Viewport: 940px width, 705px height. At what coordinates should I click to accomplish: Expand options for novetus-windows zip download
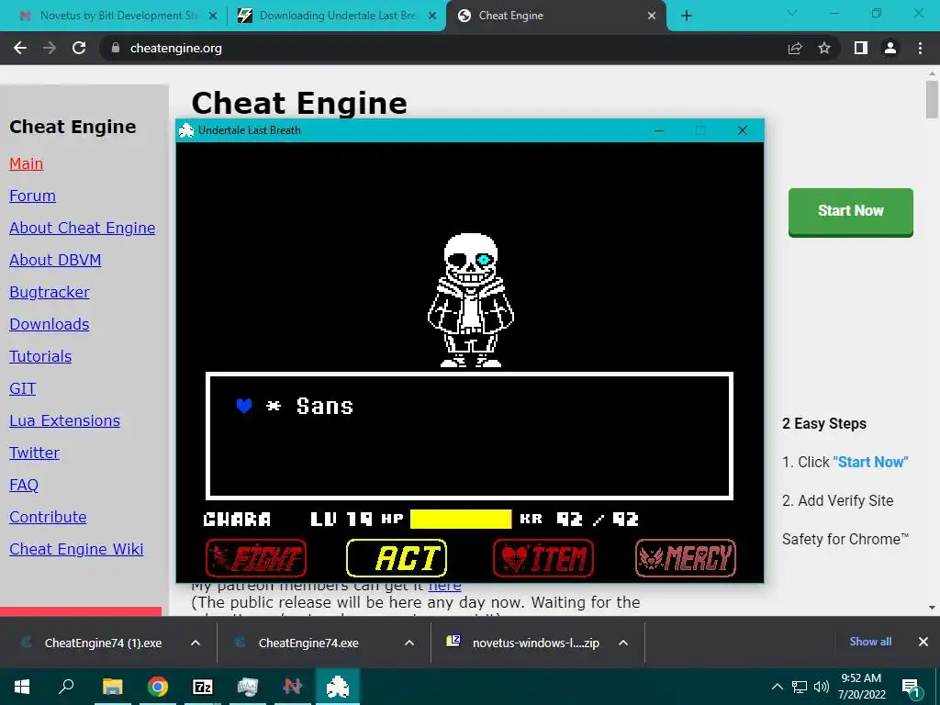[623, 643]
